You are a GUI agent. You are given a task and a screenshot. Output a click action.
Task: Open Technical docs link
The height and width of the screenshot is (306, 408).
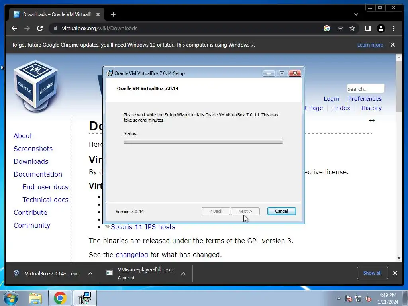[45, 200]
